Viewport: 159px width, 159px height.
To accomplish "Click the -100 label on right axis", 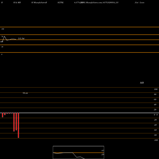I will click(x=156, y=140).
